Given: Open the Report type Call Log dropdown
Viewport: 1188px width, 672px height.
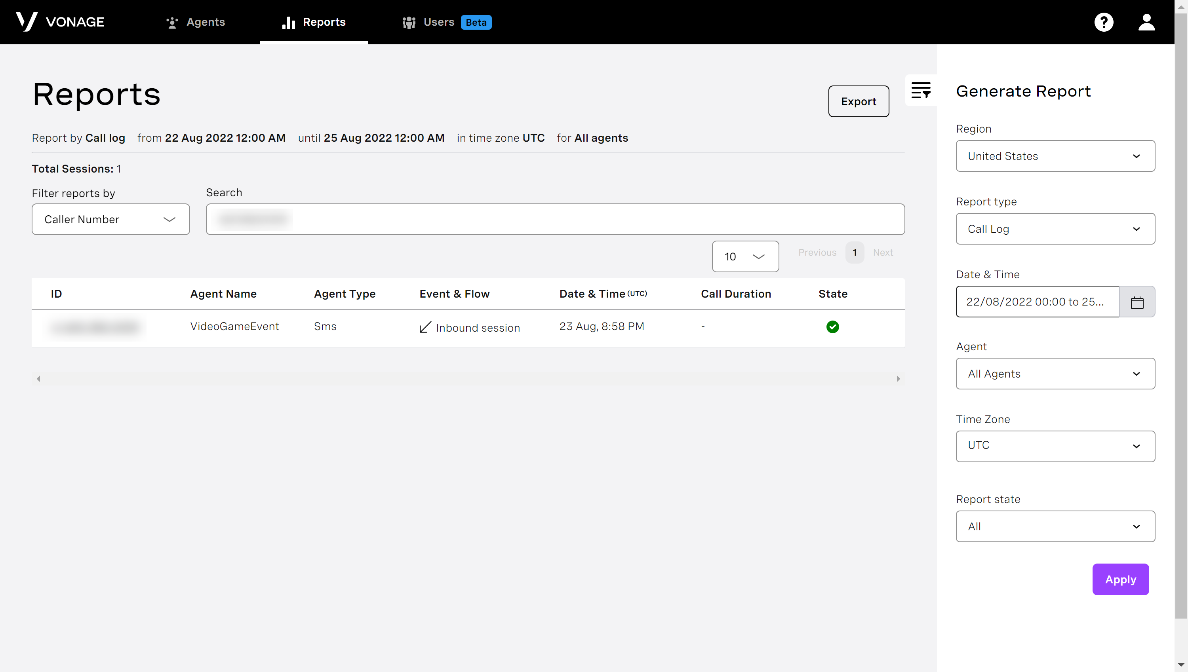Looking at the screenshot, I should coord(1055,229).
